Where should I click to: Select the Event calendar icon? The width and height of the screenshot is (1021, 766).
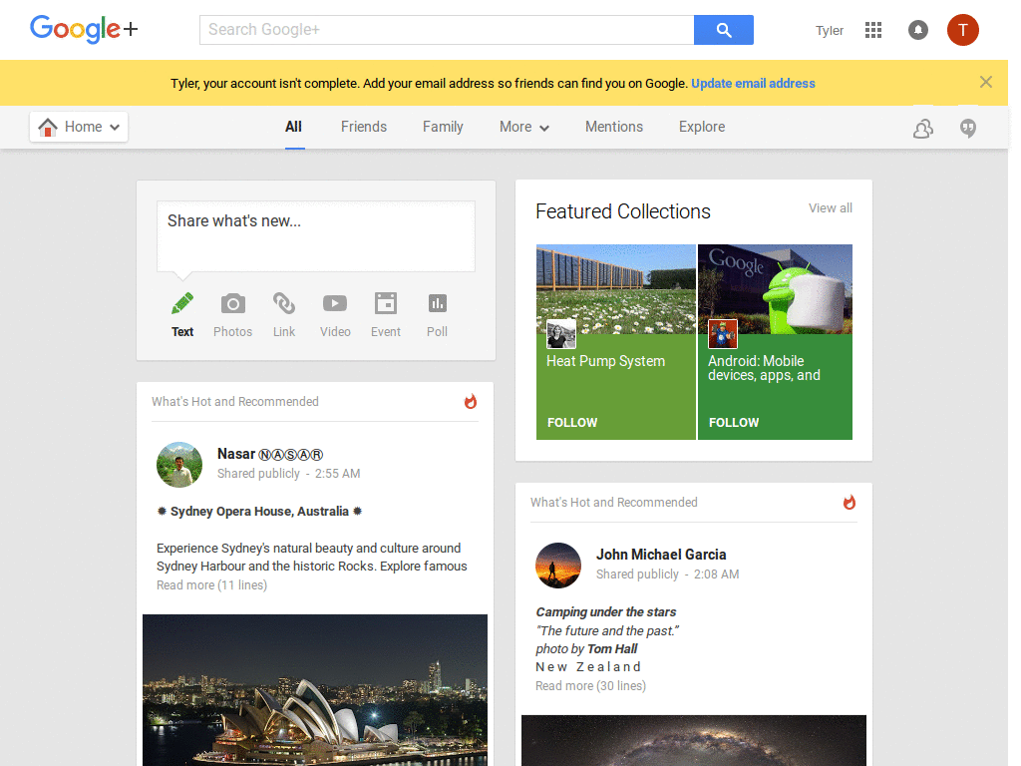(386, 303)
